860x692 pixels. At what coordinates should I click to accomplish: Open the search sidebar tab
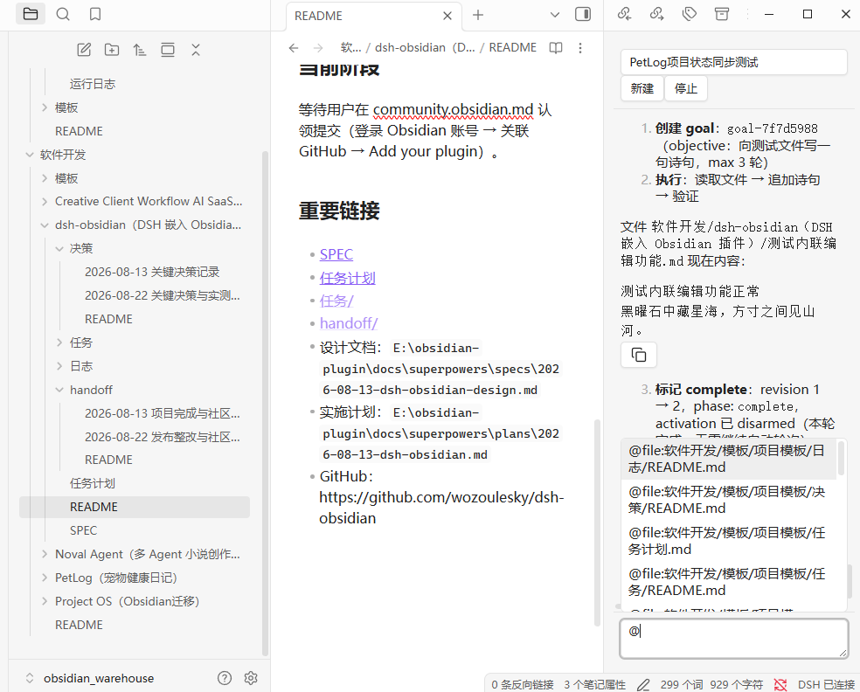coord(63,14)
